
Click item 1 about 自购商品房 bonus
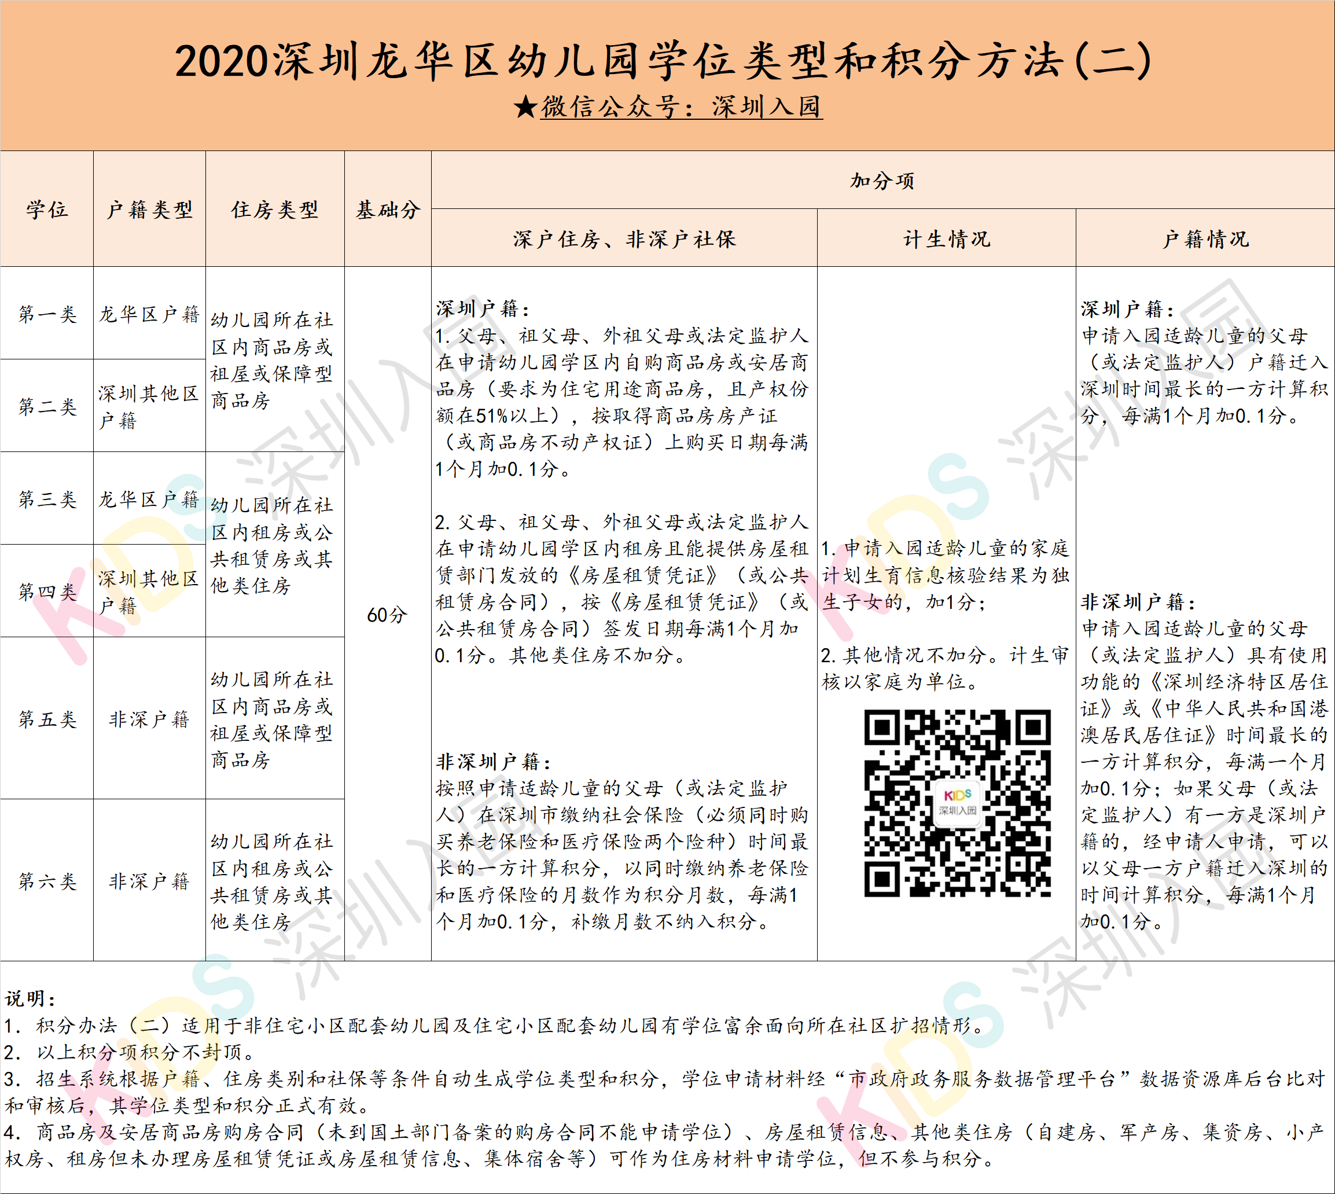[x=622, y=402]
